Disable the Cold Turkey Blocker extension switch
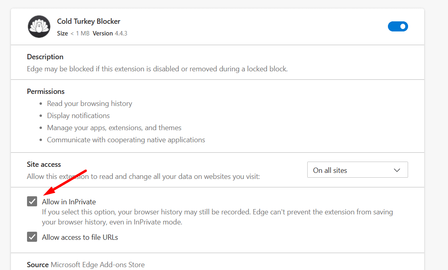Image resolution: width=448 pixels, height=270 pixels. pyautogui.click(x=398, y=27)
